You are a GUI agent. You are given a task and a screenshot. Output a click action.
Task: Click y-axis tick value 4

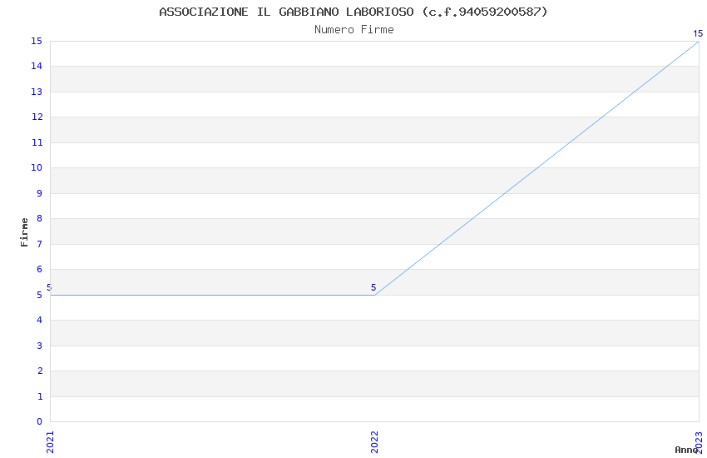click(x=39, y=321)
